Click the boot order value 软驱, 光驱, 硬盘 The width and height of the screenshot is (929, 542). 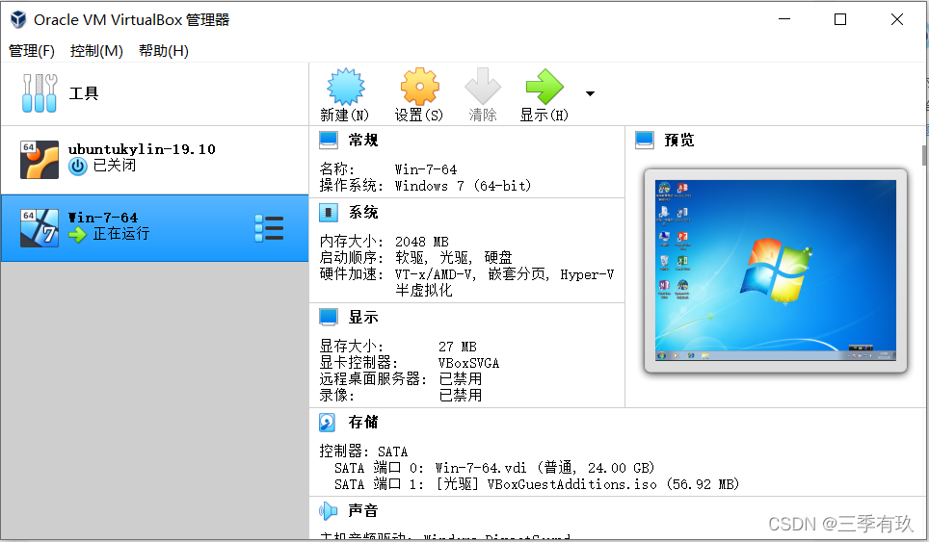[453, 257]
